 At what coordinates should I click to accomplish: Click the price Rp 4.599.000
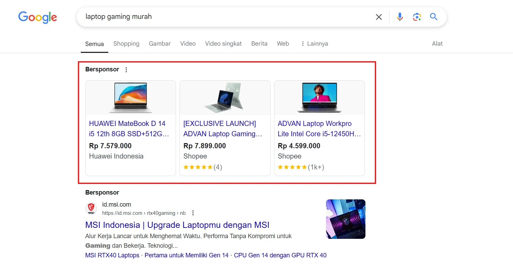pos(299,146)
